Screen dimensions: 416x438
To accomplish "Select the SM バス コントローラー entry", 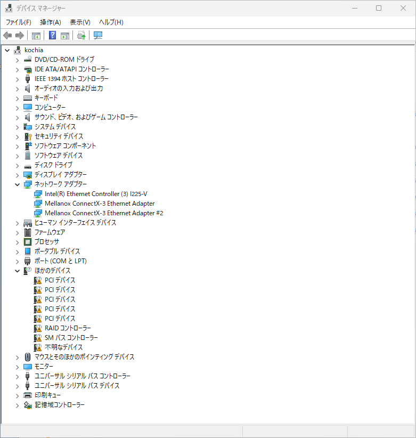I will (71, 338).
